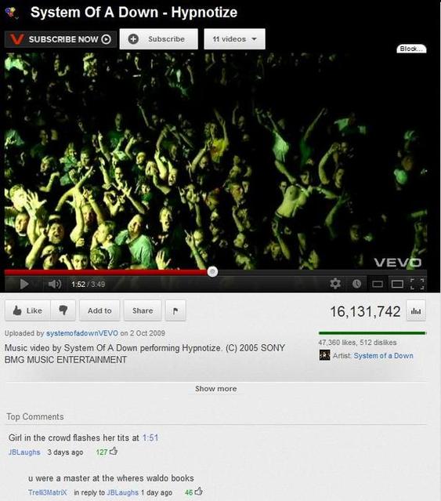This screenshot has height=501, width=441.
Task: Open the Add to menu
Action: pyautogui.click(x=99, y=310)
